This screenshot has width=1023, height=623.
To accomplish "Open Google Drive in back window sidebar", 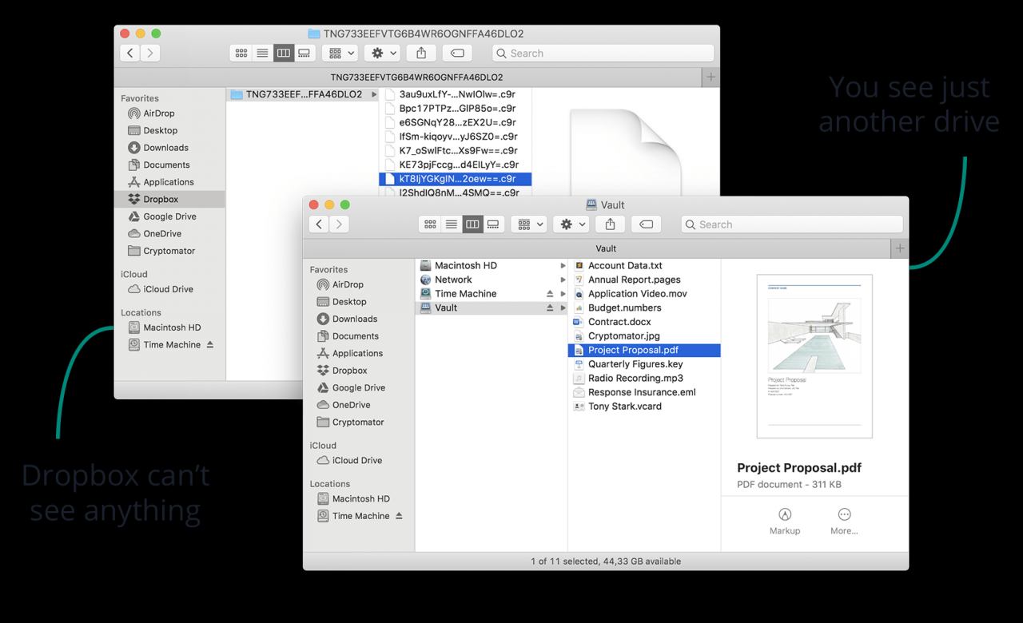I will coord(170,216).
